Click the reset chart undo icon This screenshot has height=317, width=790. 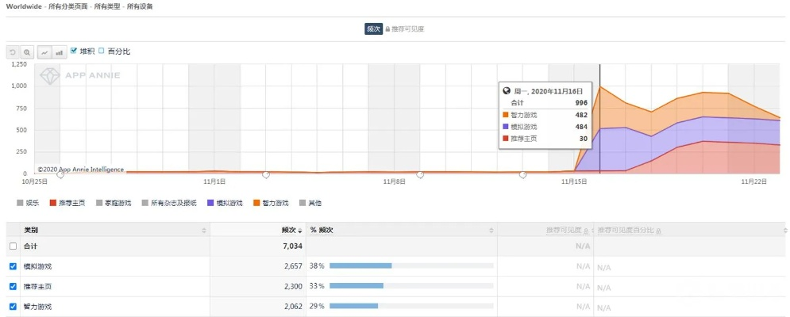[13, 52]
